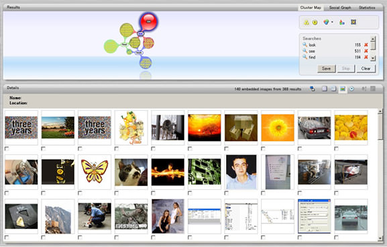Switch to the Social Graph tab
Screen dimensions: 387x247
pyautogui.click(x=340, y=7)
